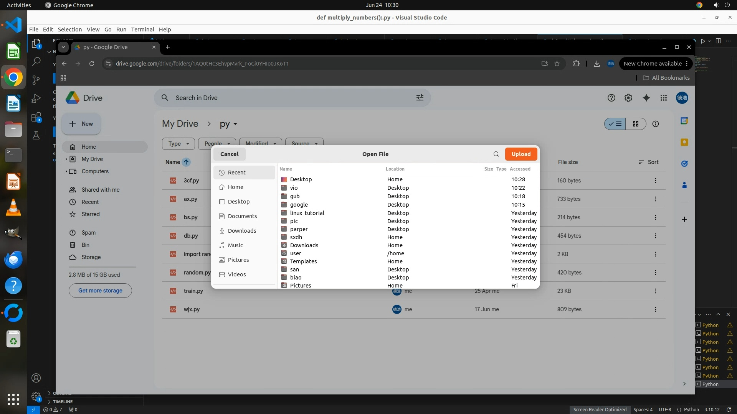Expand the py folder dropdown arrow
737x414 pixels.
(235, 124)
